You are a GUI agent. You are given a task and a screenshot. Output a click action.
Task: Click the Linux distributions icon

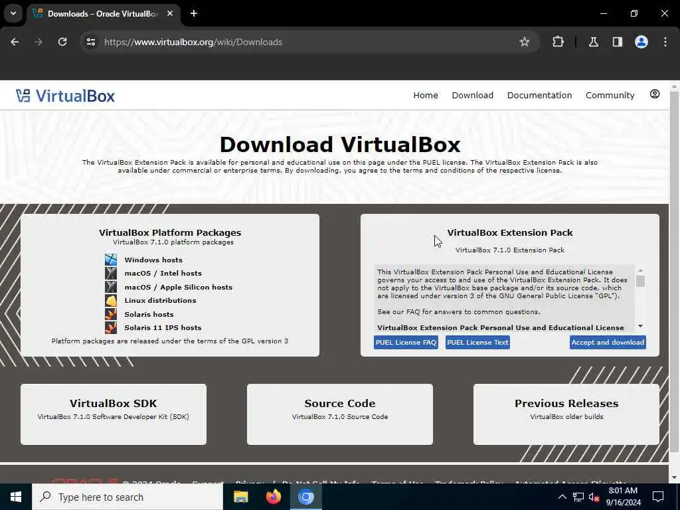pyautogui.click(x=111, y=301)
